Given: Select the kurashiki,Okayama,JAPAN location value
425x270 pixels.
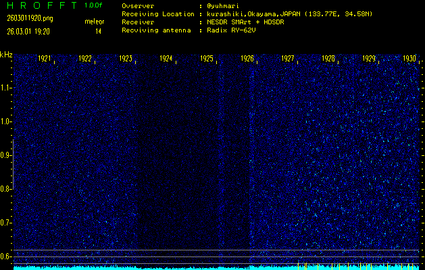Looking at the screenshot, I should (x=290, y=14).
